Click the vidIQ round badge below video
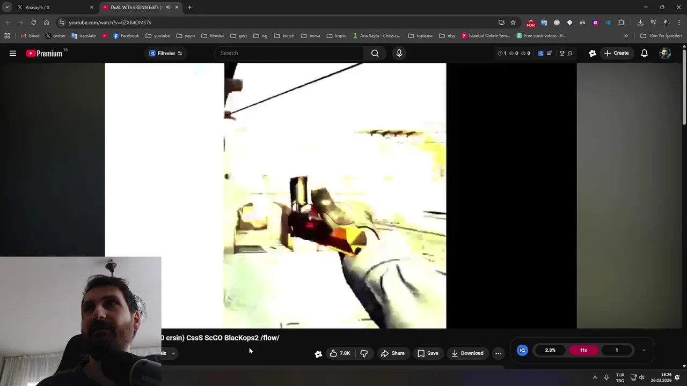Image resolution: width=687 pixels, height=386 pixels. (522, 350)
